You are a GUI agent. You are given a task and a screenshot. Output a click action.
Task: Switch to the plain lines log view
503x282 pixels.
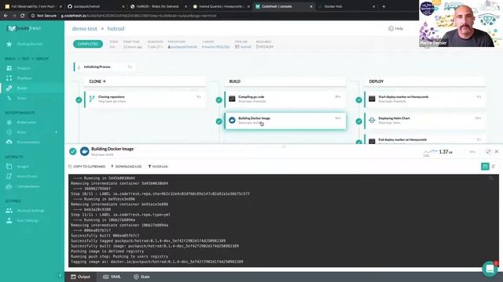point(494,166)
